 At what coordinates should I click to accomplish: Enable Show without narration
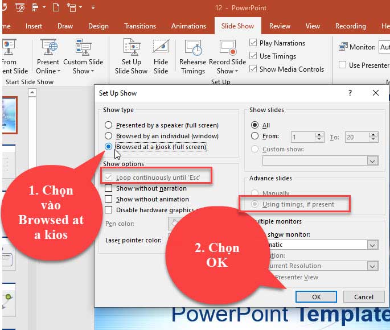click(x=108, y=188)
